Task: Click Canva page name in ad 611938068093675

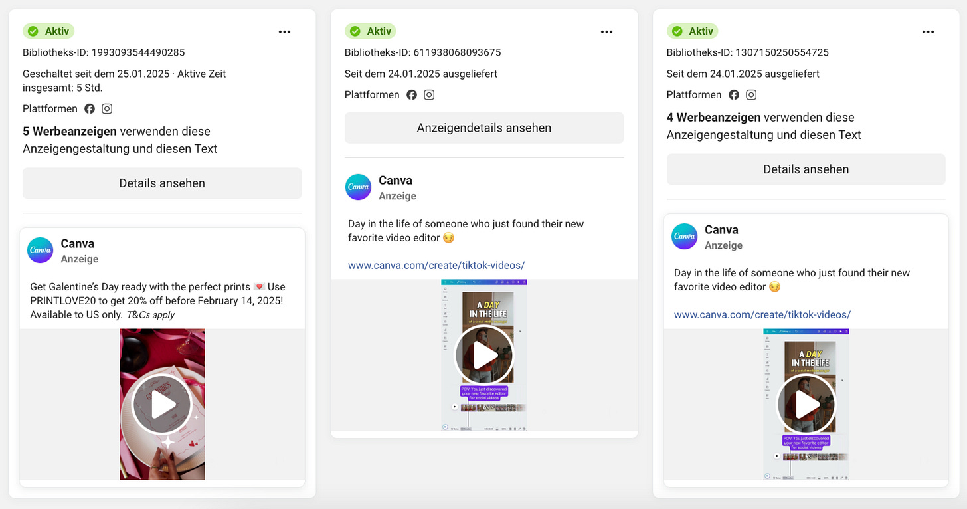Action: pos(395,181)
